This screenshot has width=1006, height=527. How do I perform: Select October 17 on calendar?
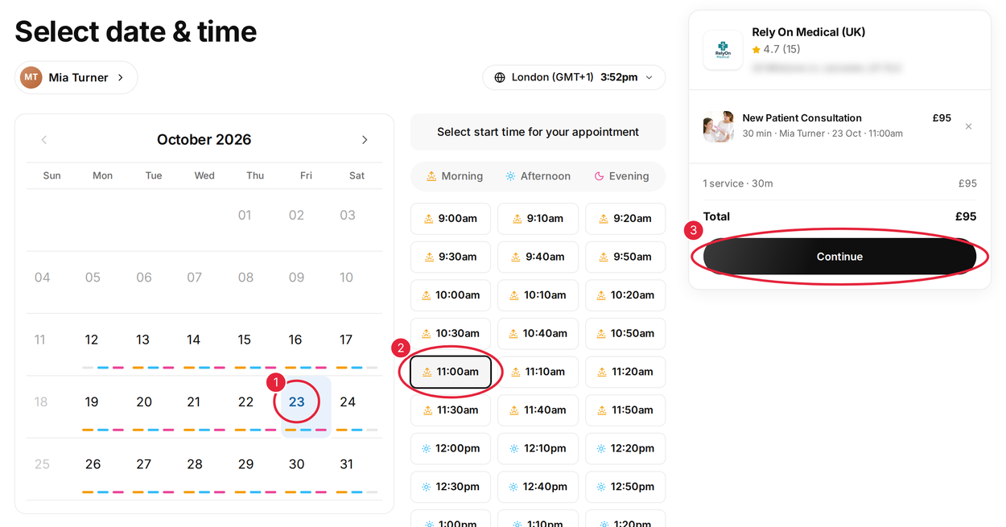(x=346, y=340)
